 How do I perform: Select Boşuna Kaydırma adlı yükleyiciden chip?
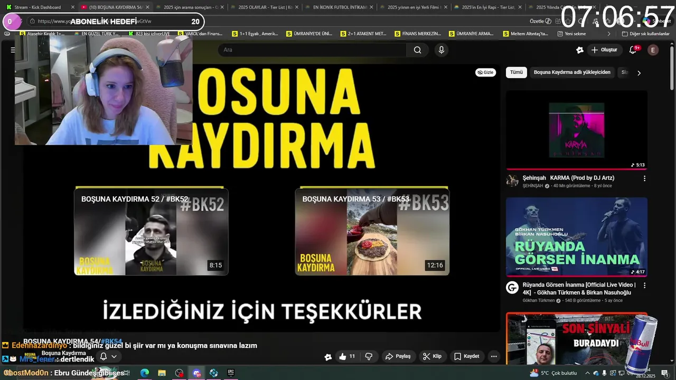(x=572, y=72)
